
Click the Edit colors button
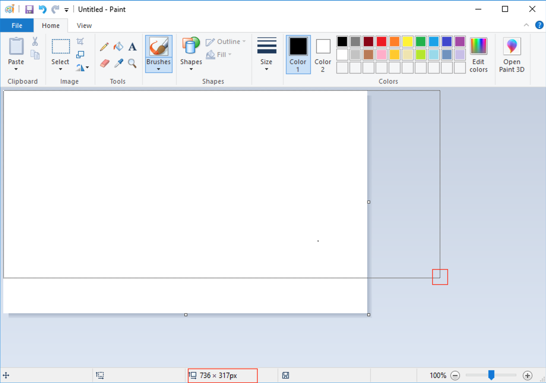[x=478, y=55]
